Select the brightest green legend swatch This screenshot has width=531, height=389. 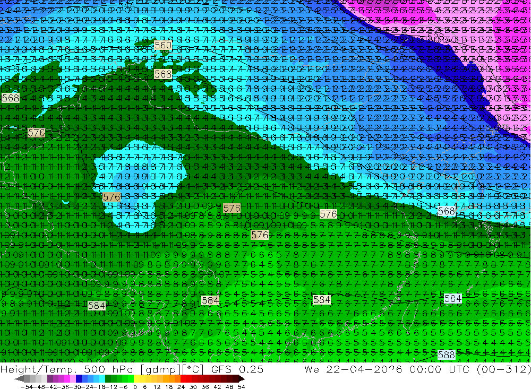click(131, 379)
